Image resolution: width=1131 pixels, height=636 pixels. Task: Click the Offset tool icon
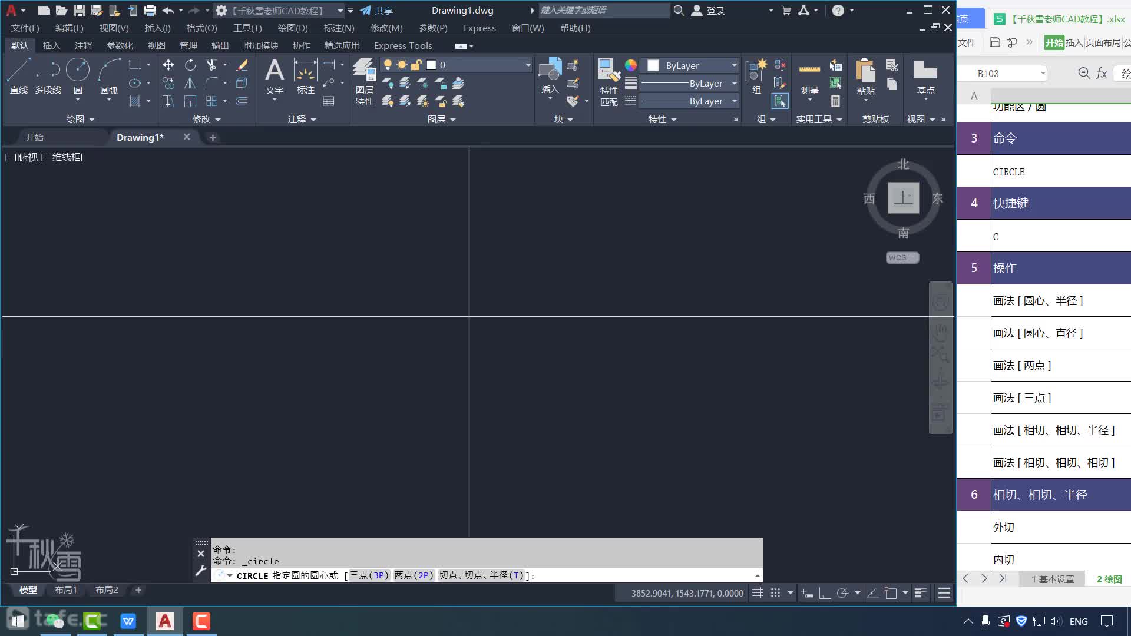coord(242,101)
